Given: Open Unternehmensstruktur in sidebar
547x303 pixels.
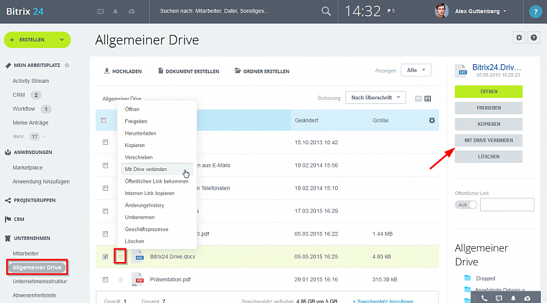Looking at the screenshot, I should (40, 281).
